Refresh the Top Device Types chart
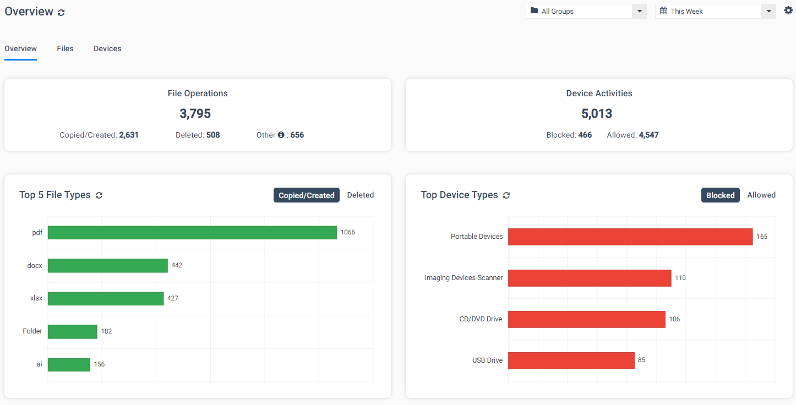 pos(506,195)
